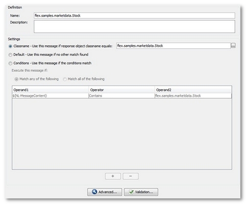Remove a condition with minus button

coord(131,176)
